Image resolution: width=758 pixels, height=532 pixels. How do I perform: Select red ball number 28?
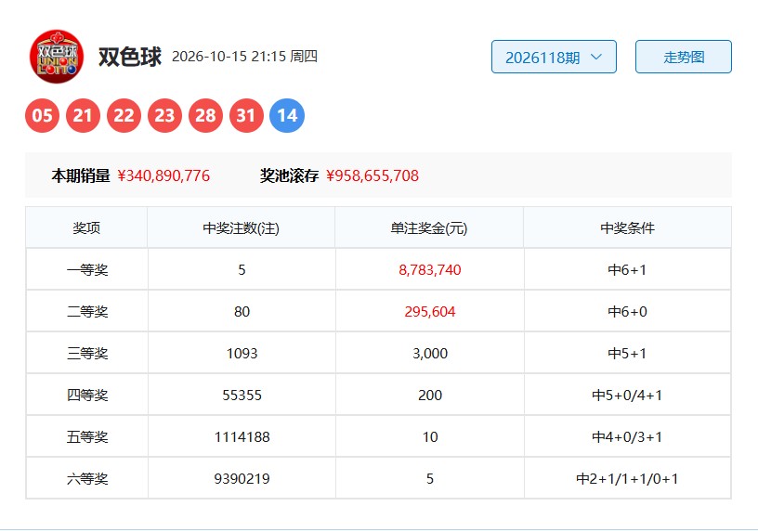pyautogui.click(x=205, y=115)
